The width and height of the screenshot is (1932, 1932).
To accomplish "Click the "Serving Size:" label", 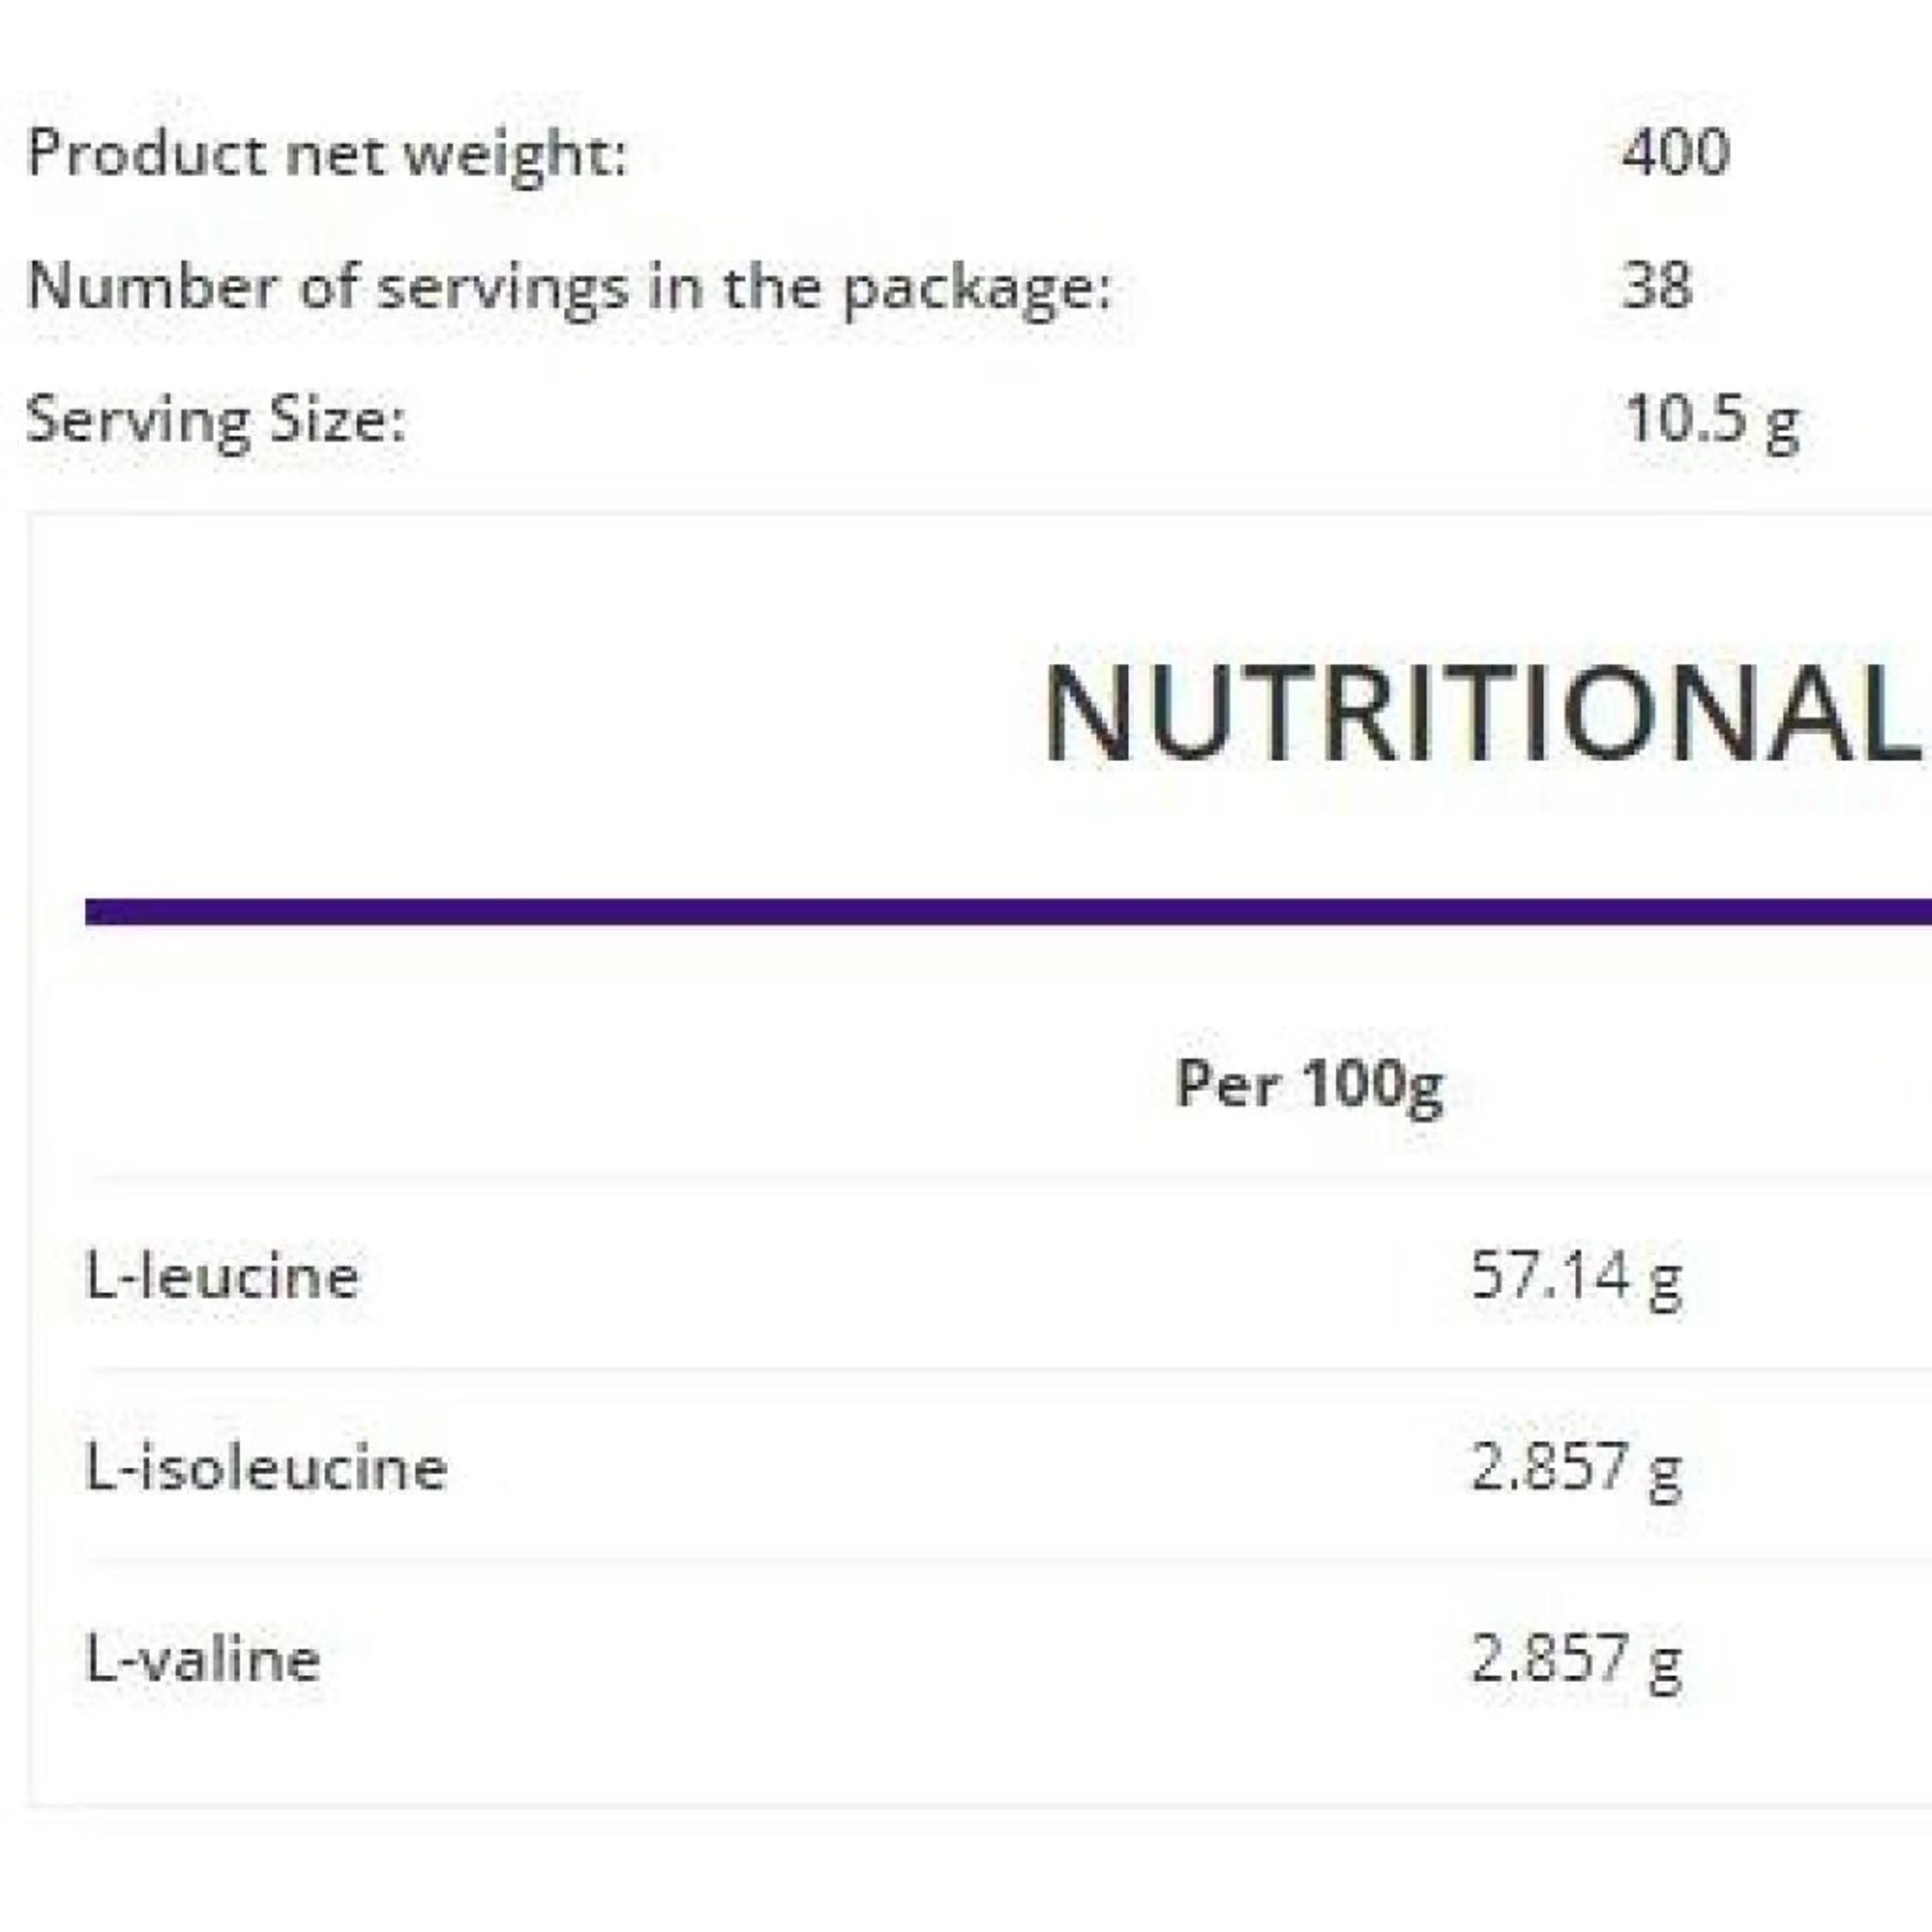I will 216,420.
